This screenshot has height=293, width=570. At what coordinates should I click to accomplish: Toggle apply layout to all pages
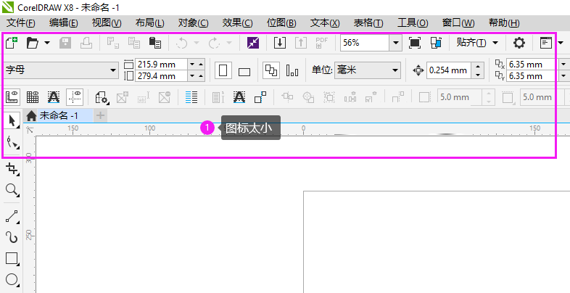click(271, 70)
